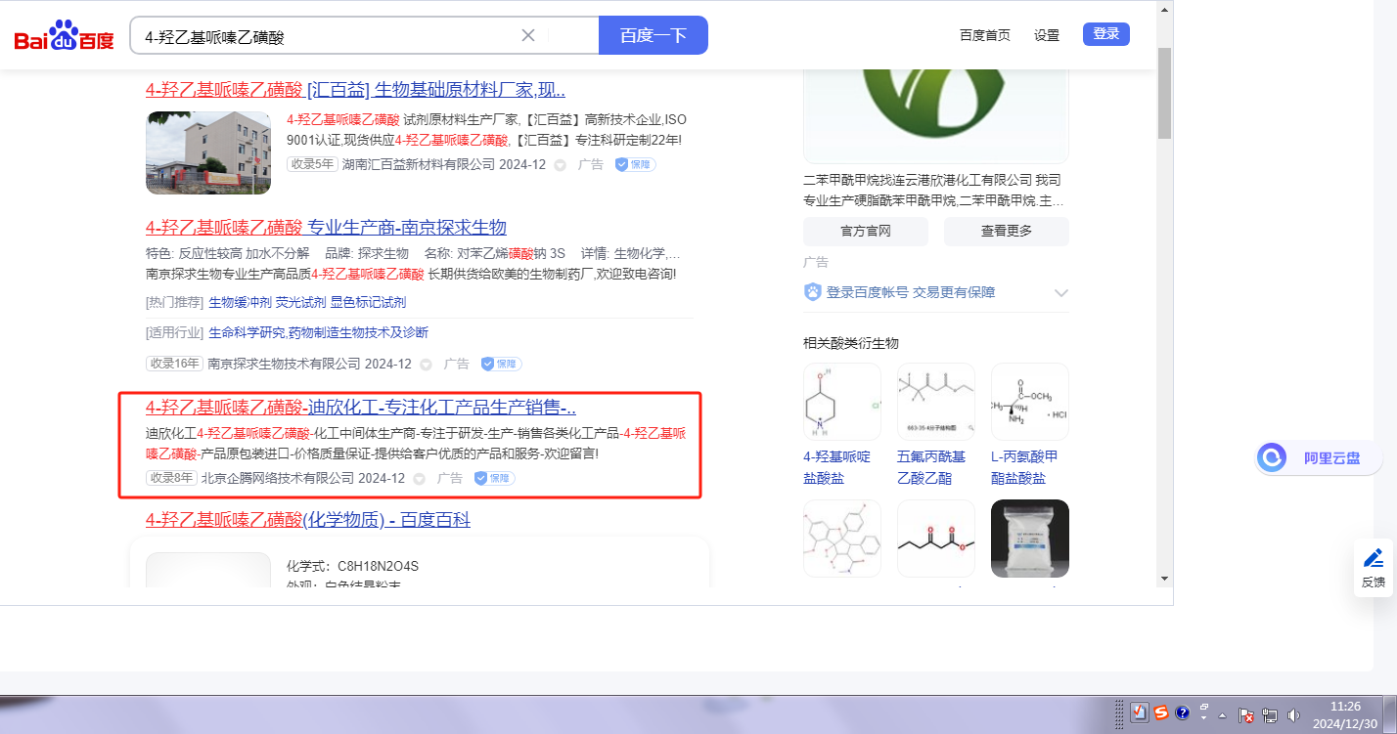Expand the chevron beside 交易更有保障
This screenshot has height=734, width=1397.
(1060, 293)
